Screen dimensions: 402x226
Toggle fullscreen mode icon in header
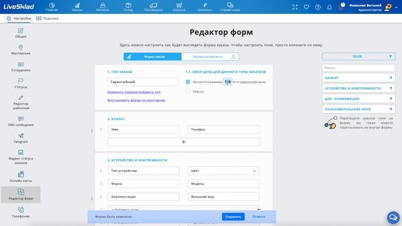(295, 7)
